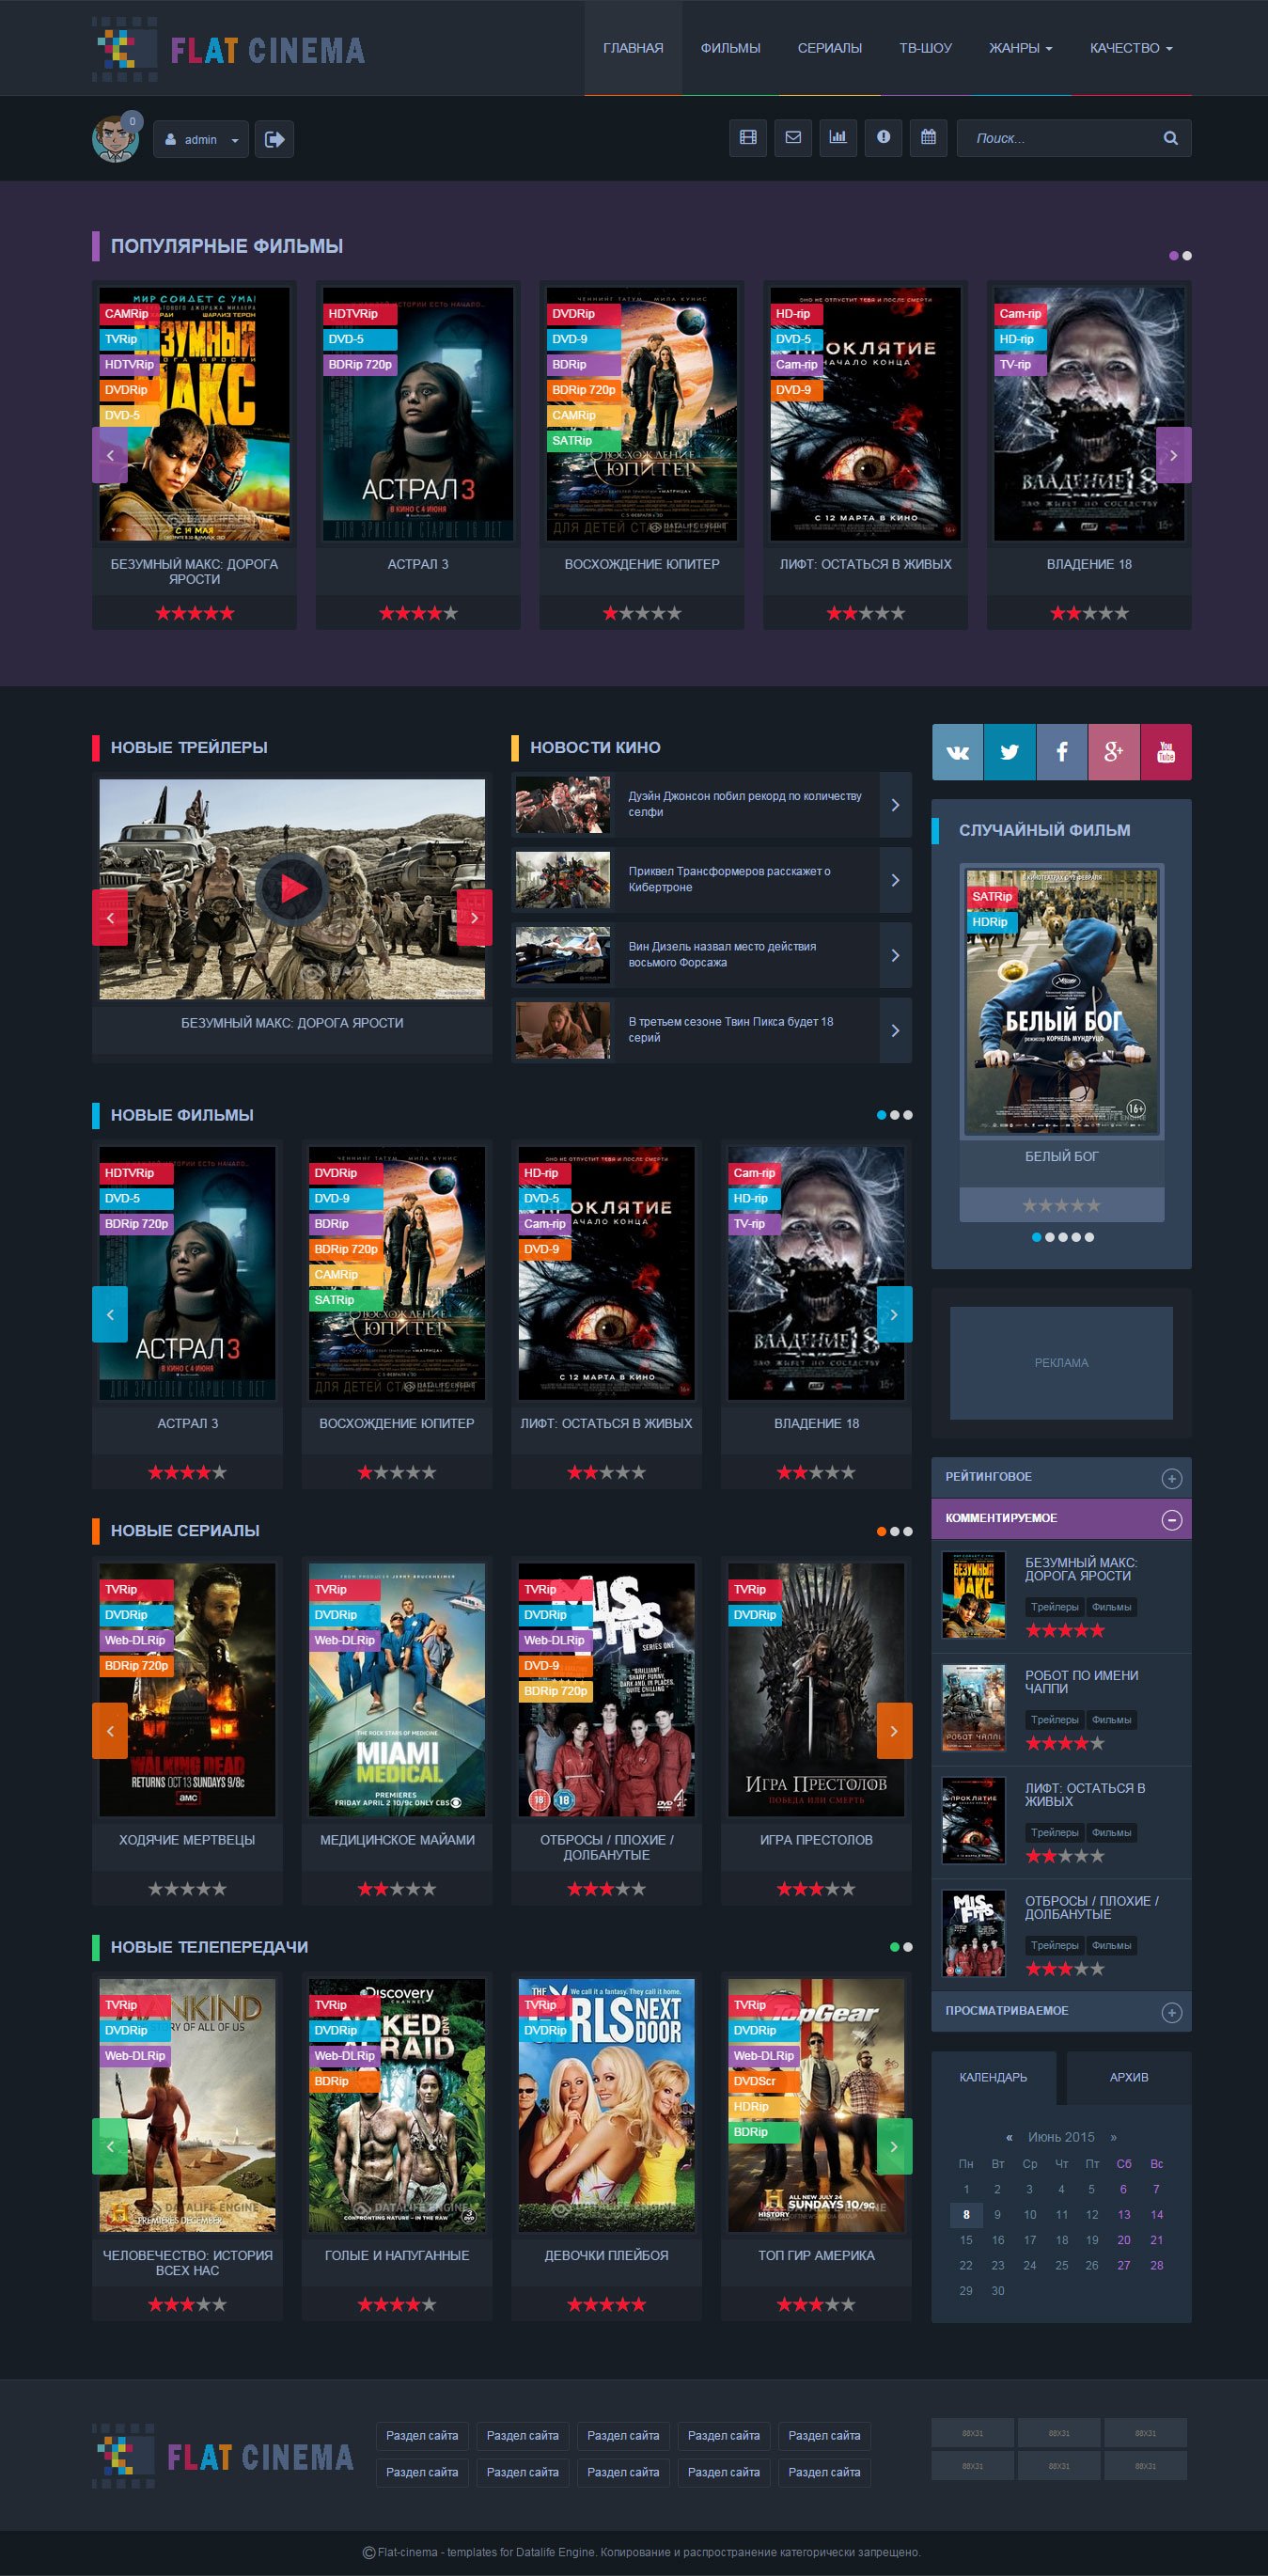Go to next trailer with red right arrow
1268x2576 pixels.
[474, 917]
